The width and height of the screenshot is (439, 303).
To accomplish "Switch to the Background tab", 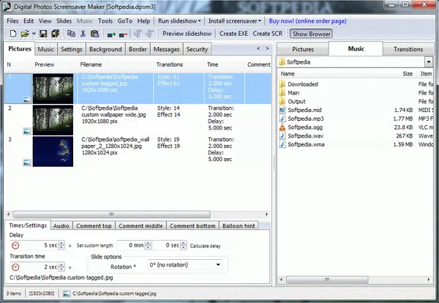I will [105, 49].
